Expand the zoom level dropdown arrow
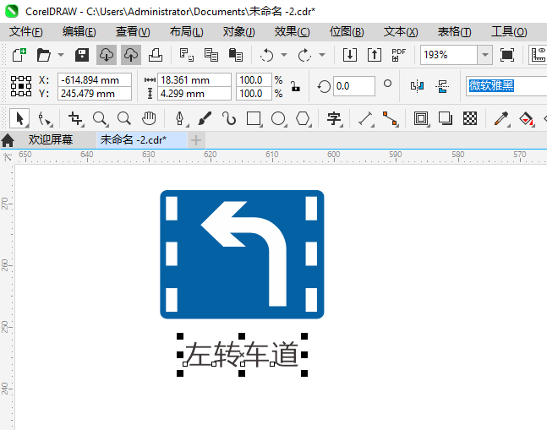The width and height of the screenshot is (547, 430). [x=485, y=55]
